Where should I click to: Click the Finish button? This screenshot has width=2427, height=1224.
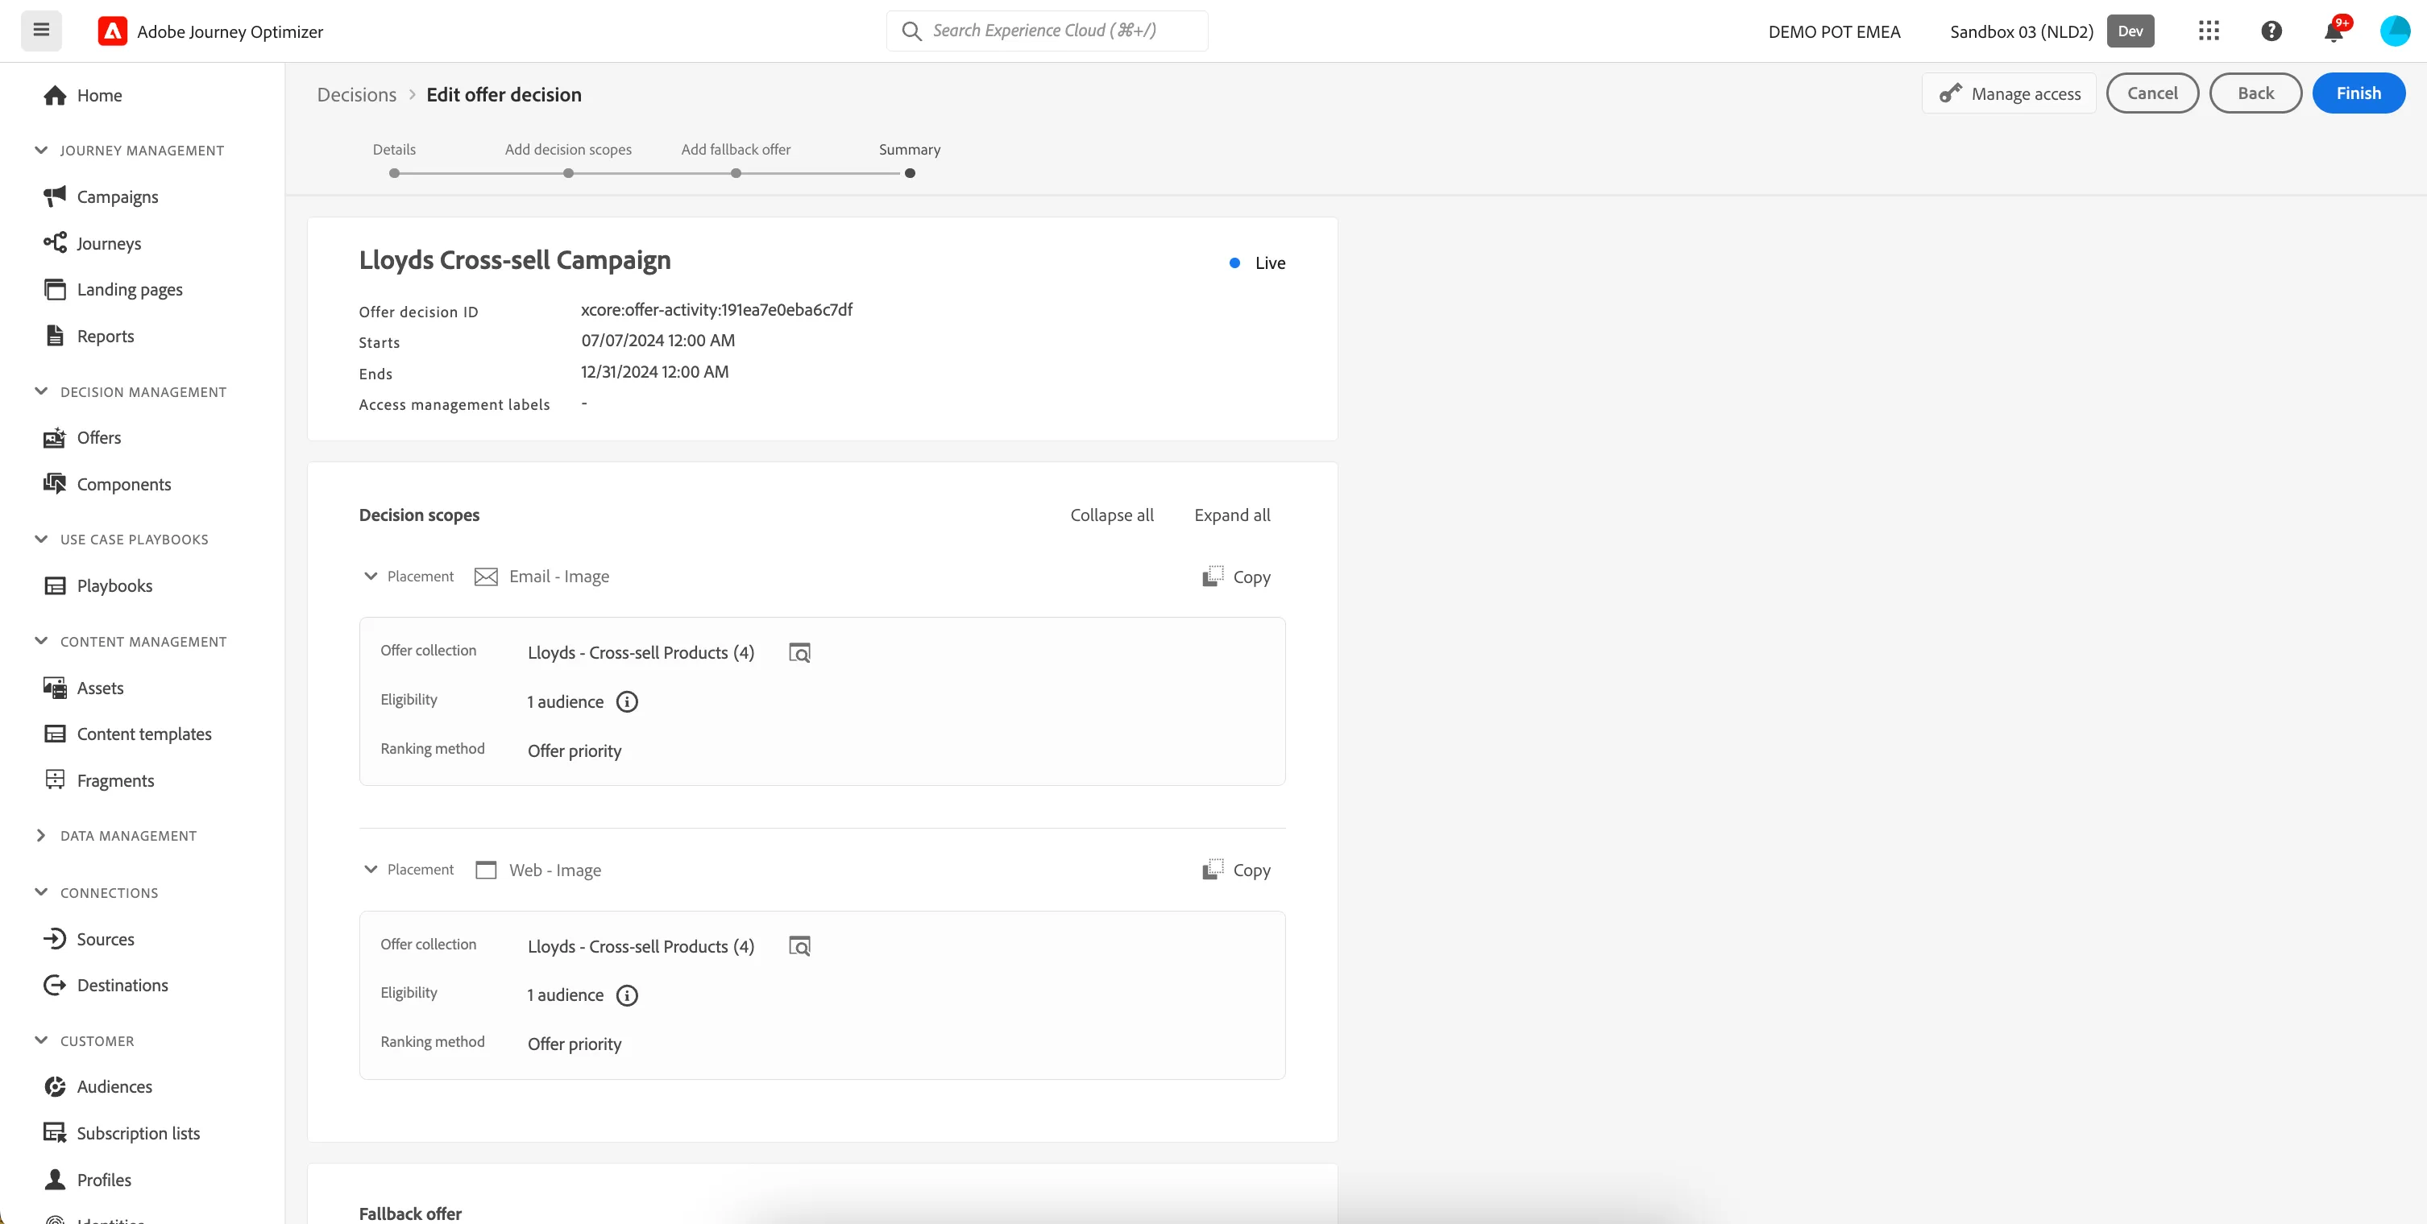[x=2359, y=93]
